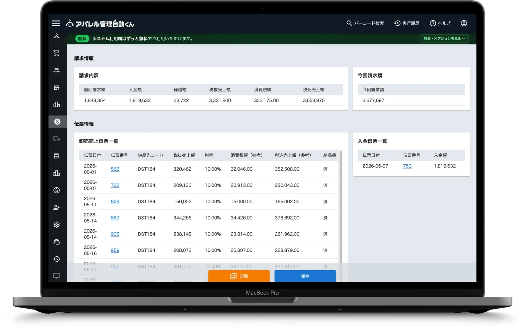Open the customers people sidebar icon
Image resolution: width=518 pixels, height=327 pixels.
click(56, 70)
